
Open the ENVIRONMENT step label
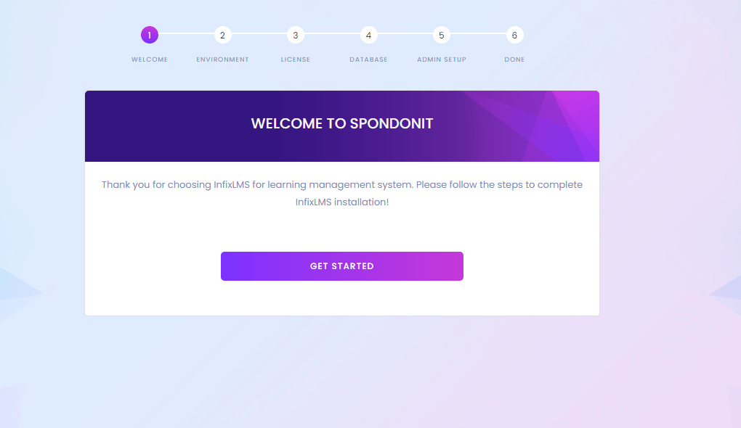click(x=222, y=59)
